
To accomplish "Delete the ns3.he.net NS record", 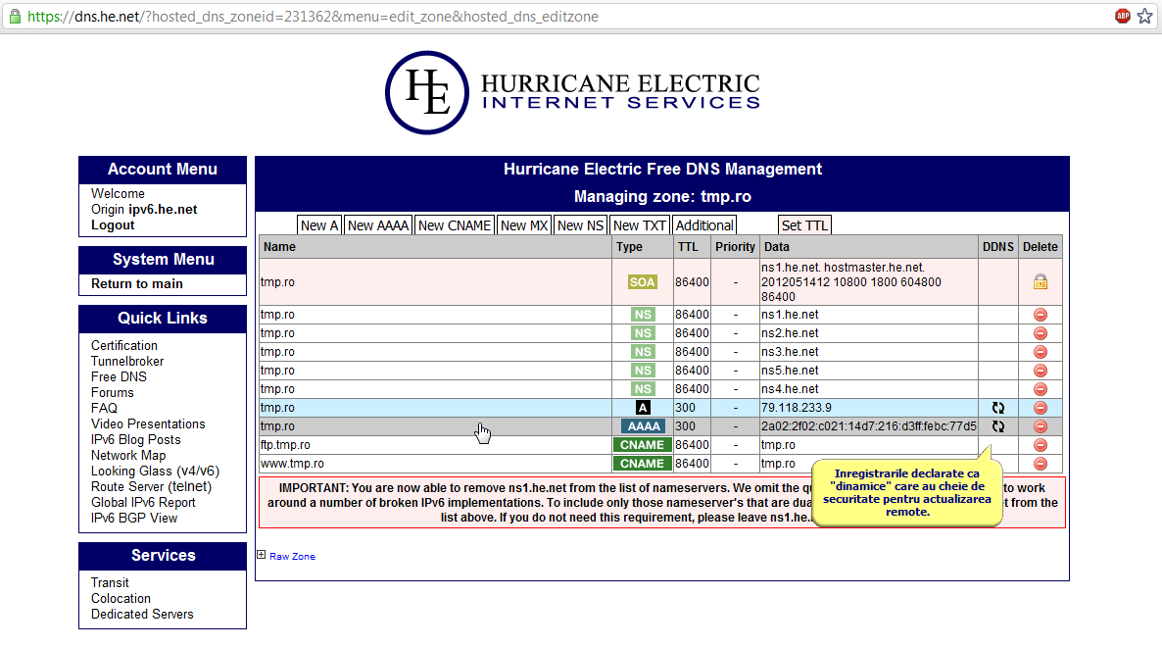I will coord(1041,352).
